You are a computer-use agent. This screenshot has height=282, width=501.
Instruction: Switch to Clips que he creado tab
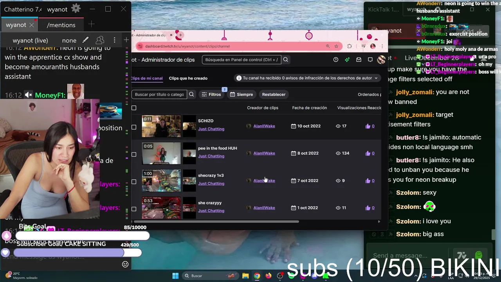(x=188, y=78)
